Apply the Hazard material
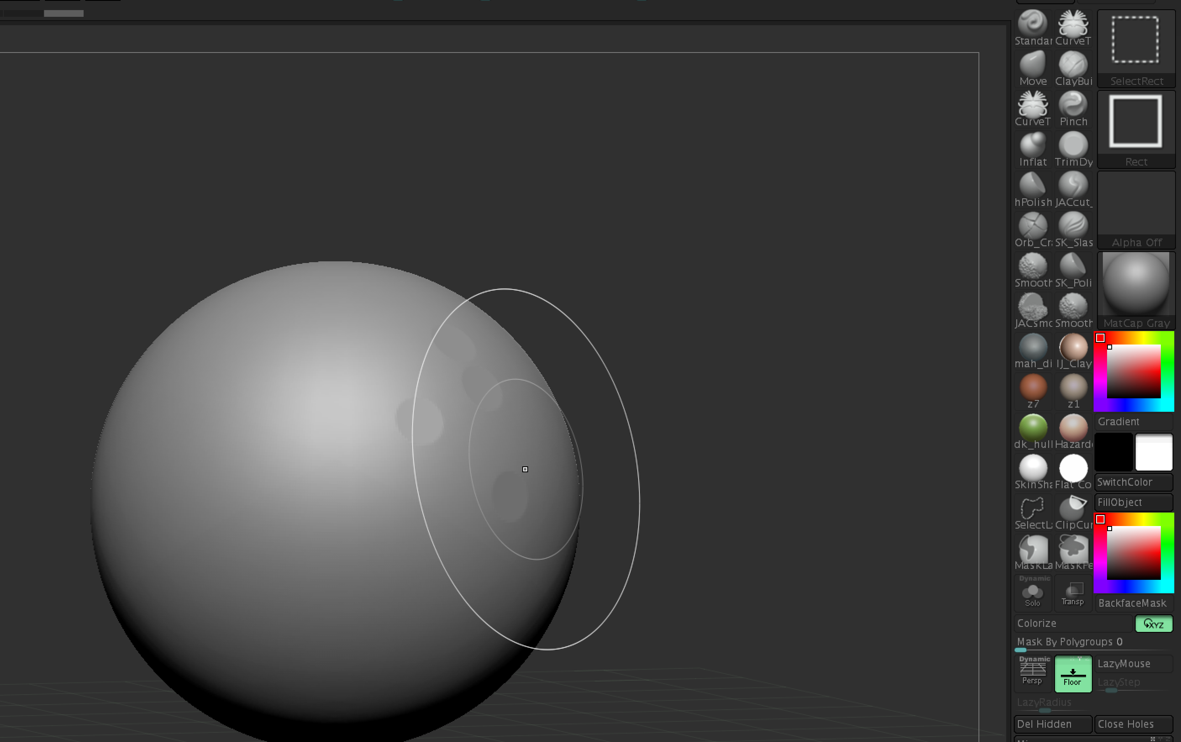 pos(1073,432)
